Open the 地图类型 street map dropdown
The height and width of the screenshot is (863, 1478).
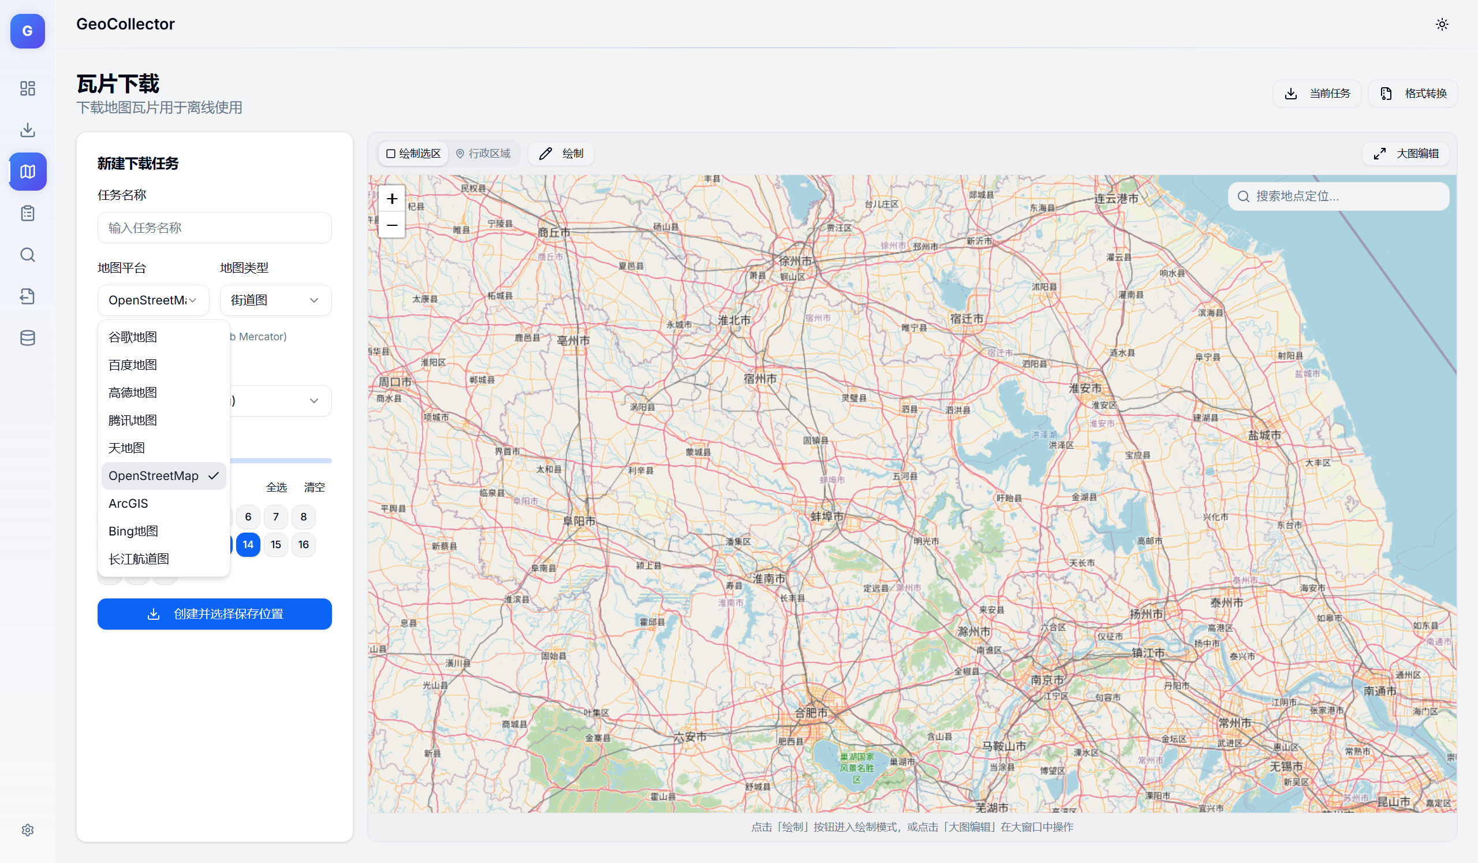[x=275, y=300]
